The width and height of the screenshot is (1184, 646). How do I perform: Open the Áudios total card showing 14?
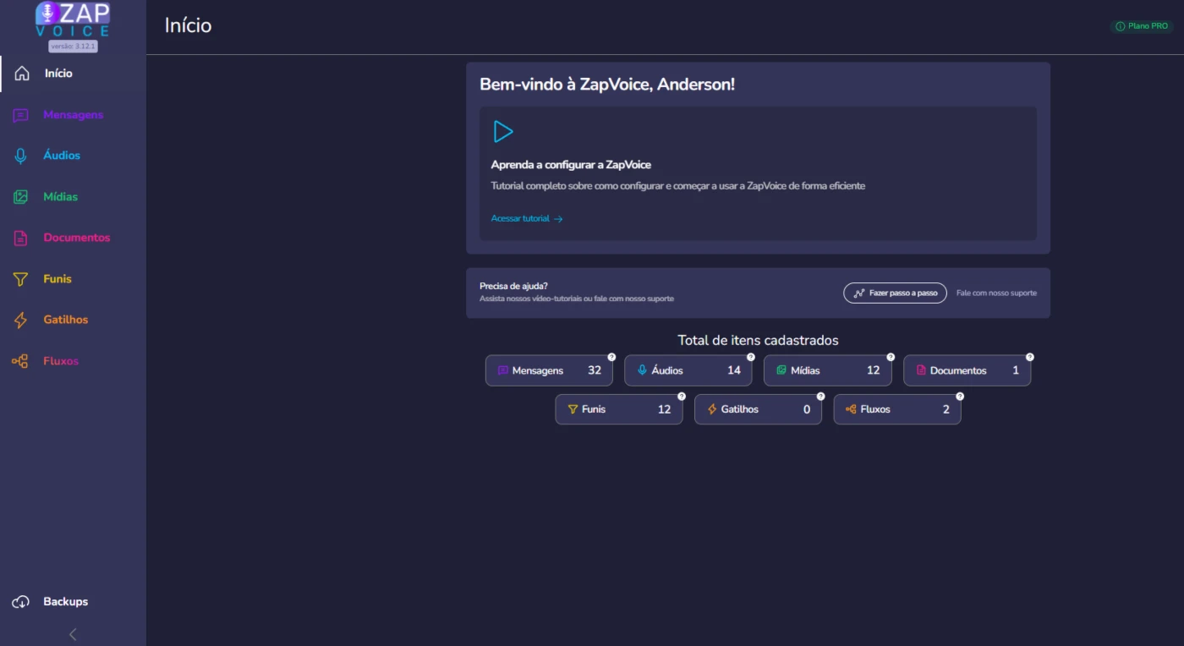point(688,370)
